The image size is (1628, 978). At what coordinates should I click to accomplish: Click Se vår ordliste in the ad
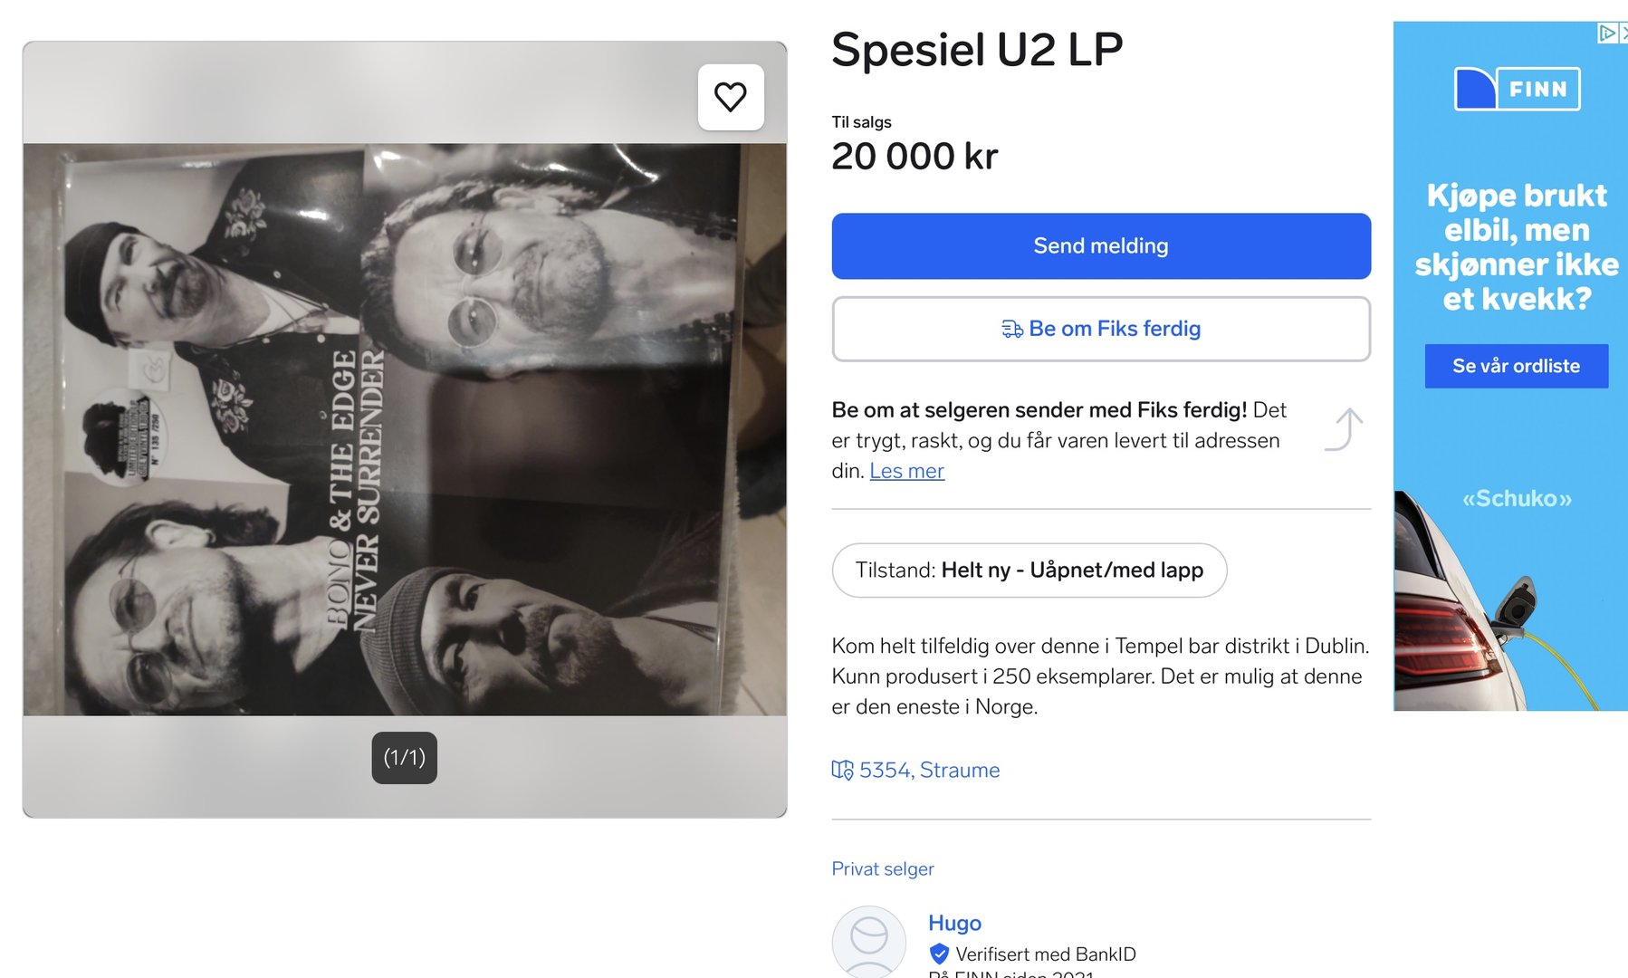[x=1517, y=366]
